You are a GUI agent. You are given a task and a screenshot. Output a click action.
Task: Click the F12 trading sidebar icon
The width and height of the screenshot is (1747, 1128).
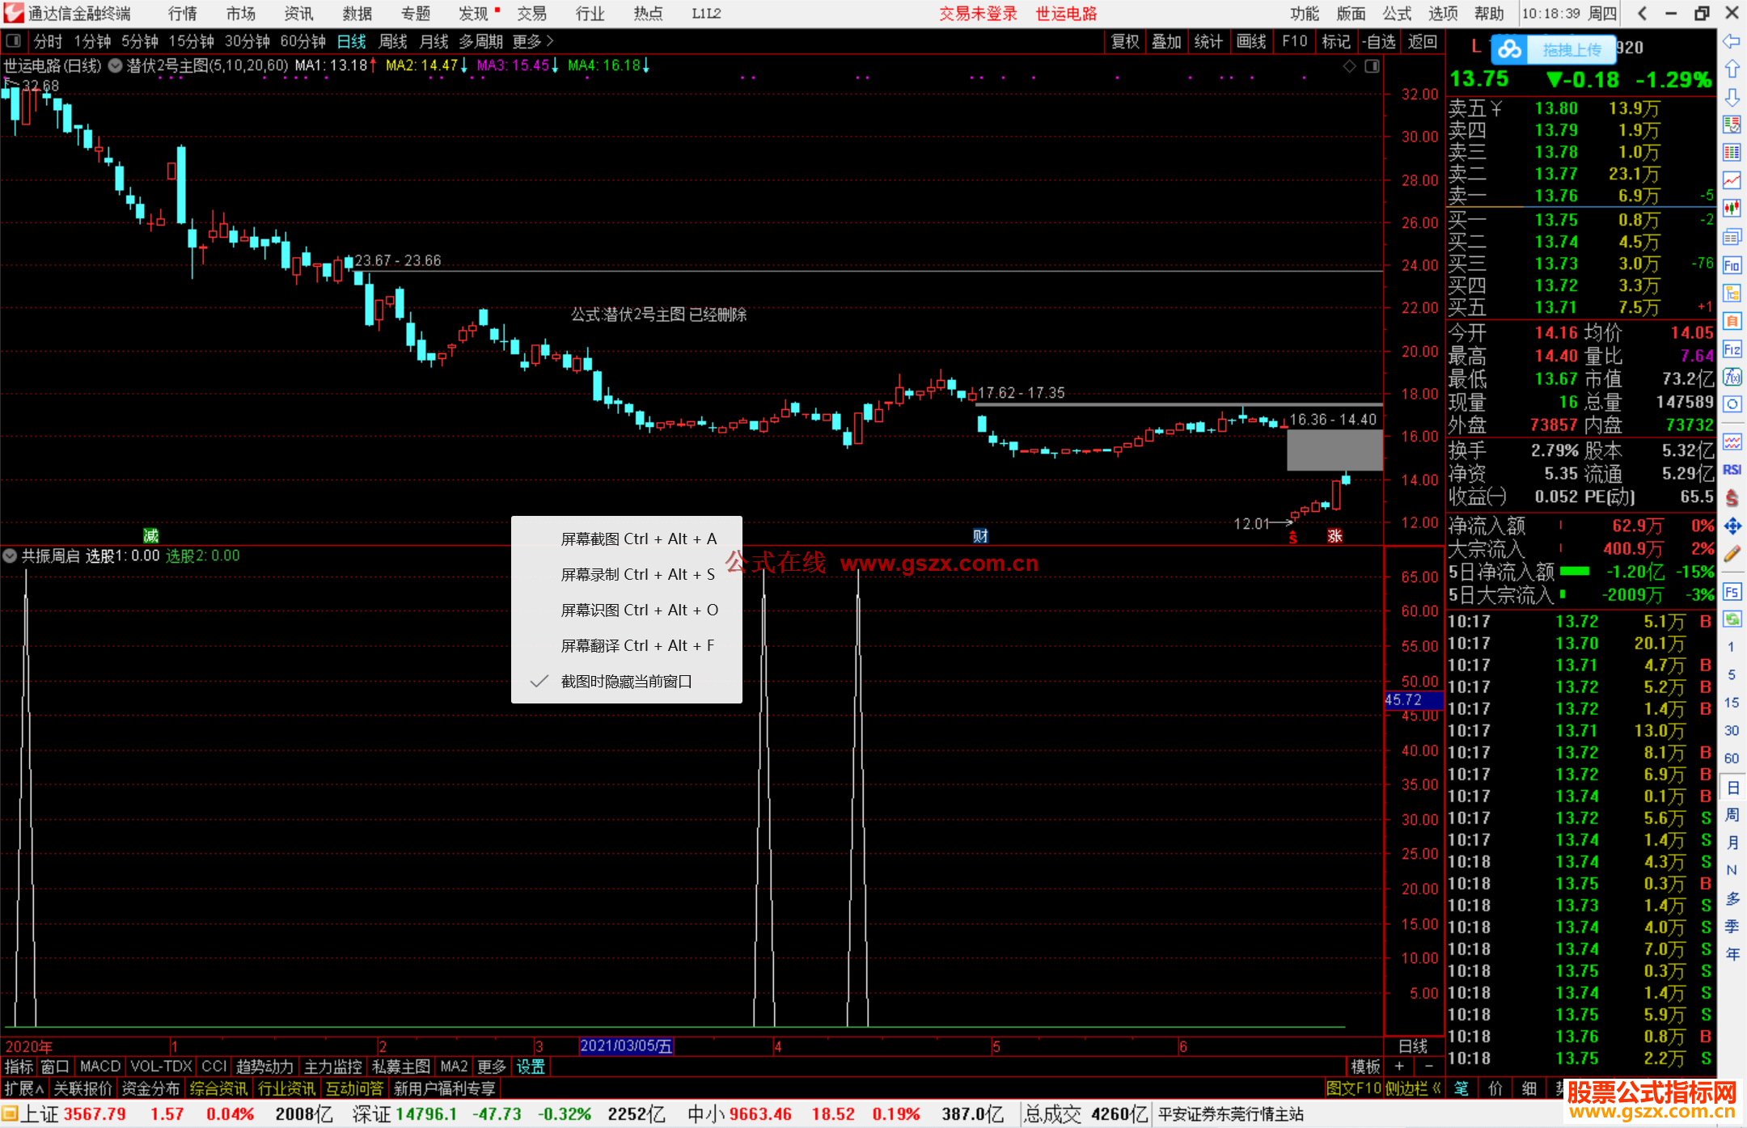click(1732, 349)
